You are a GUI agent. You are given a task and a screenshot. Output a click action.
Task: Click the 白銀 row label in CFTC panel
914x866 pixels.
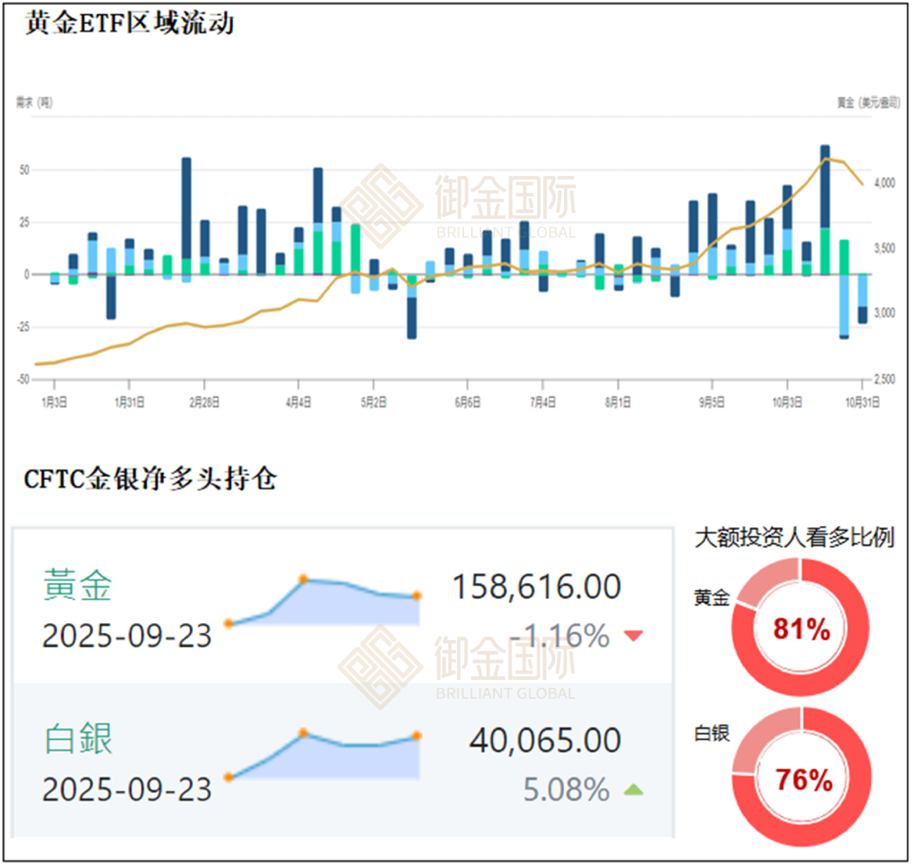pyautogui.click(x=78, y=739)
